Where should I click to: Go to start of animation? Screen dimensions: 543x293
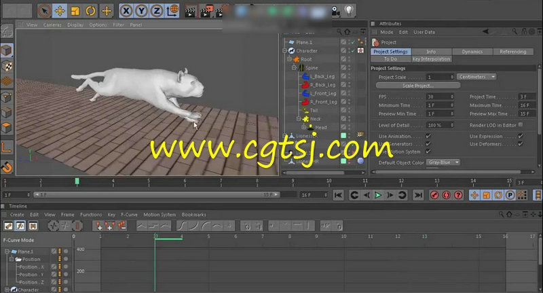[338, 195]
